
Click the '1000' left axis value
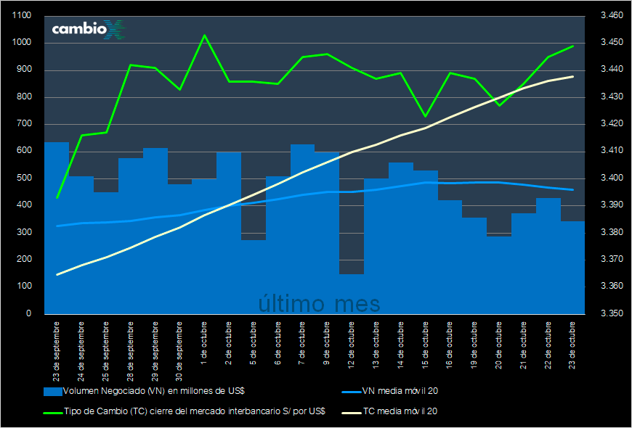pyautogui.click(x=22, y=43)
